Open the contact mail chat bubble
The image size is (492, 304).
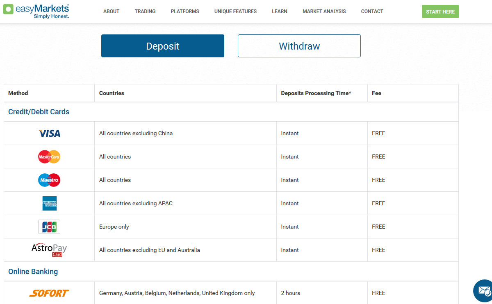(x=483, y=291)
